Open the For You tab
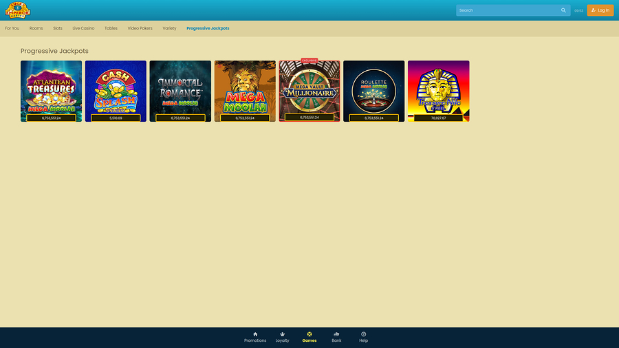 [x=12, y=28]
